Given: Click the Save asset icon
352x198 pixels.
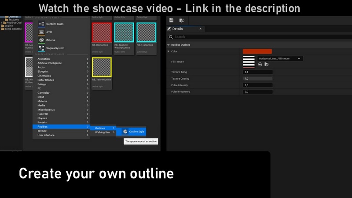Looking at the screenshot, I should (x=171, y=20).
